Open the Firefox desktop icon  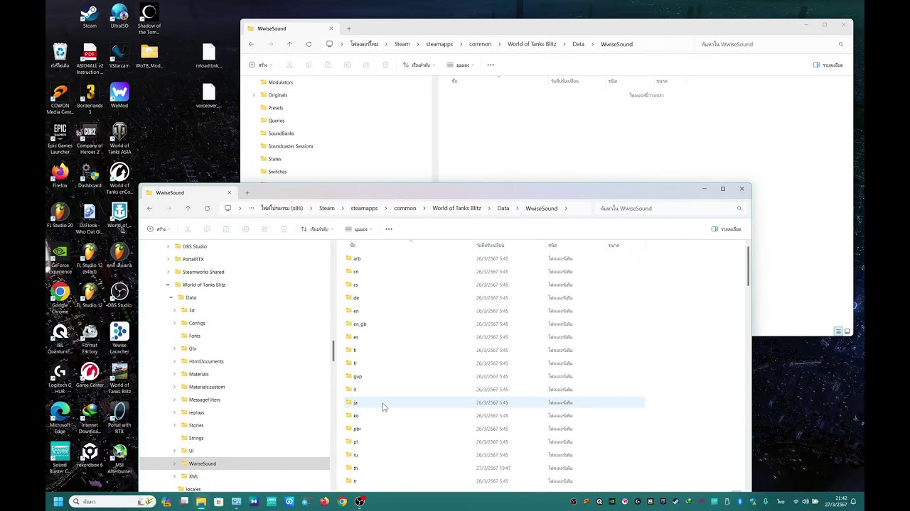pyautogui.click(x=60, y=176)
